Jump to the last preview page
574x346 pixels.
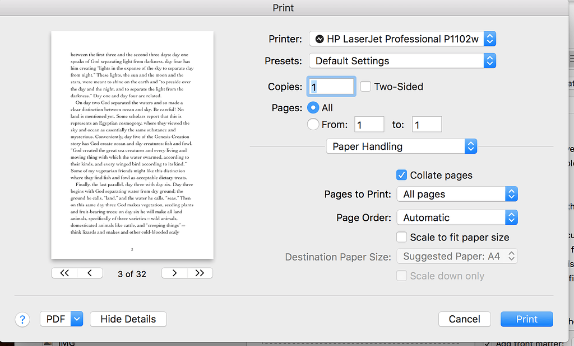click(x=200, y=273)
